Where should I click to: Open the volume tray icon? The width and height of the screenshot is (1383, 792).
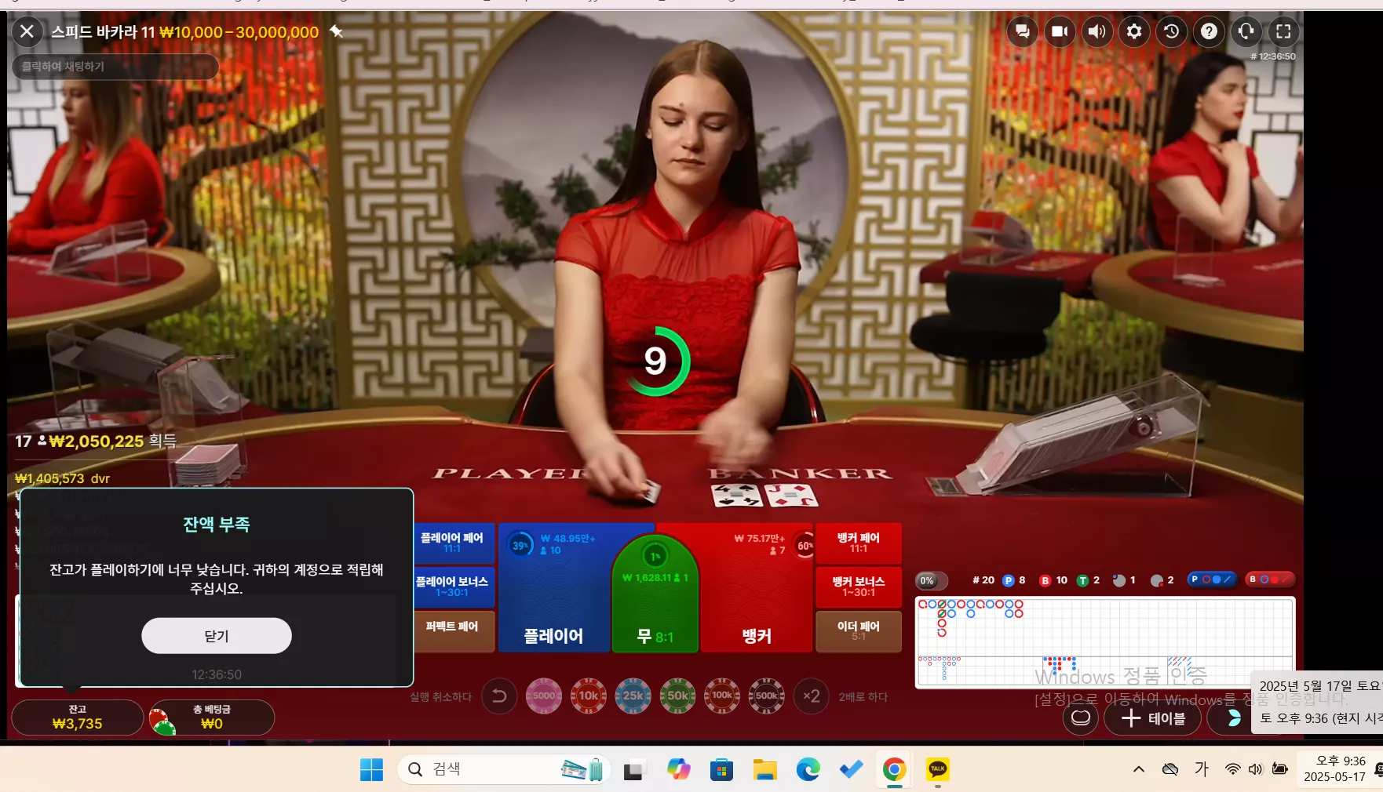(1256, 769)
